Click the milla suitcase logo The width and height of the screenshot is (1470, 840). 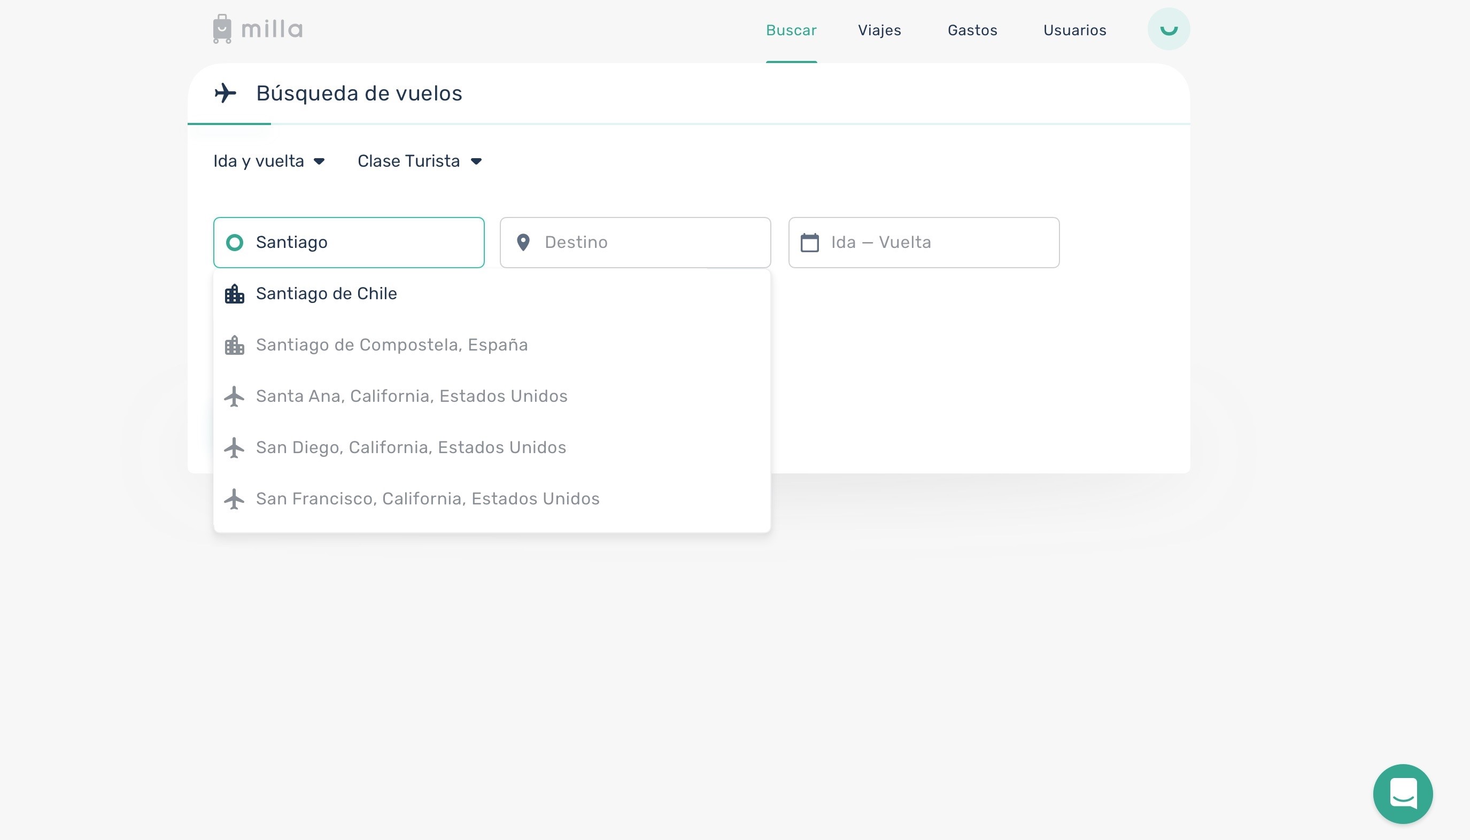point(222,29)
